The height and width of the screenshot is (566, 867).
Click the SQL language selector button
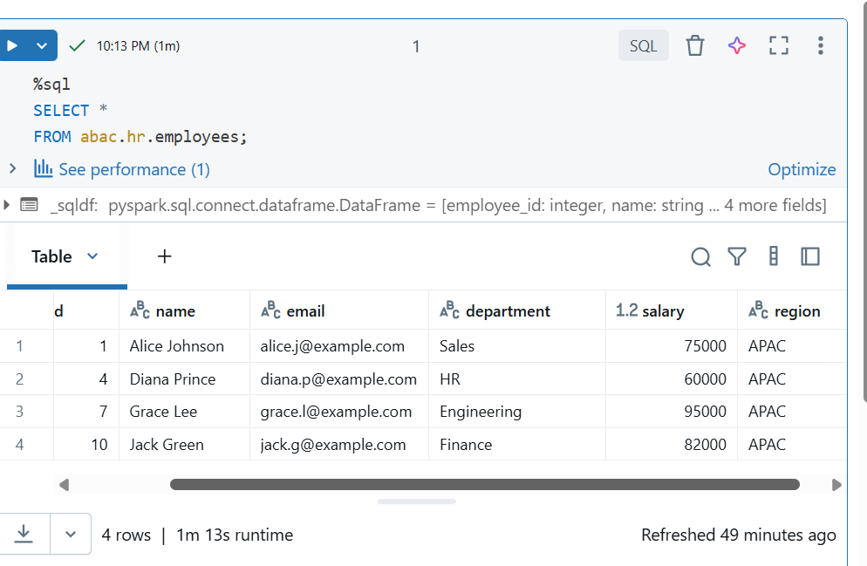(644, 46)
